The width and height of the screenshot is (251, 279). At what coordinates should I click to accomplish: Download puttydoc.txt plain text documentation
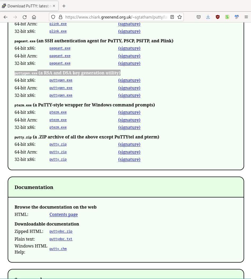point(61,239)
